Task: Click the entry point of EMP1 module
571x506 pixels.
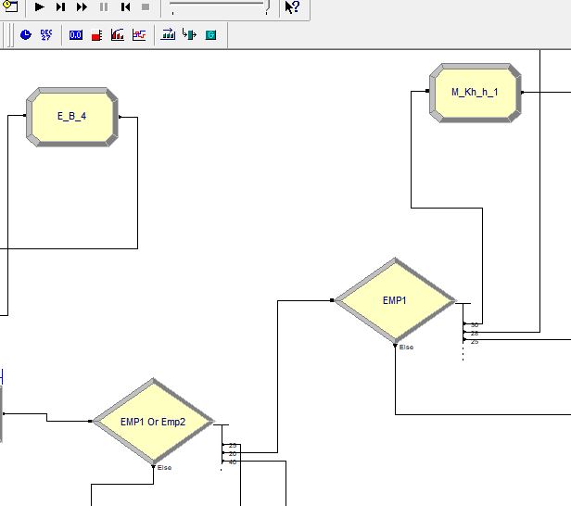Action: [332, 300]
